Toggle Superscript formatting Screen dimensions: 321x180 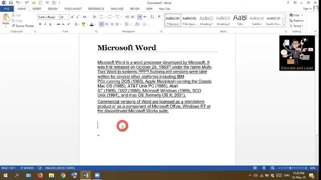tap(69, 24)
